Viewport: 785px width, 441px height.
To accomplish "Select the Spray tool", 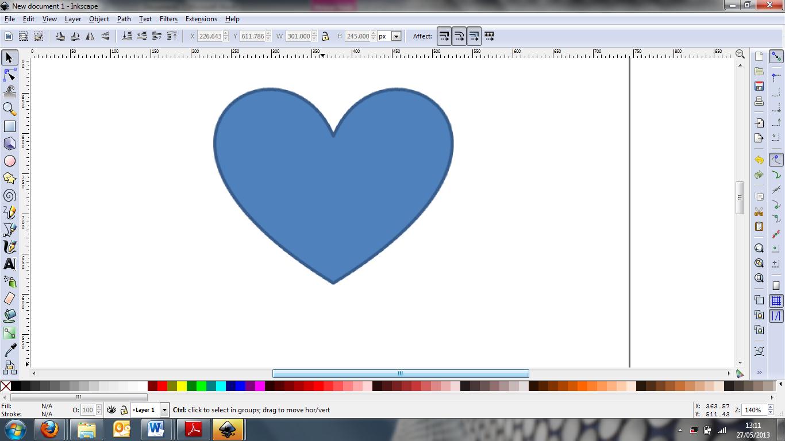I will pos(9,281).
